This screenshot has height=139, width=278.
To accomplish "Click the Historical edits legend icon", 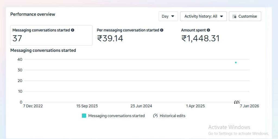I will click(155, 116).
